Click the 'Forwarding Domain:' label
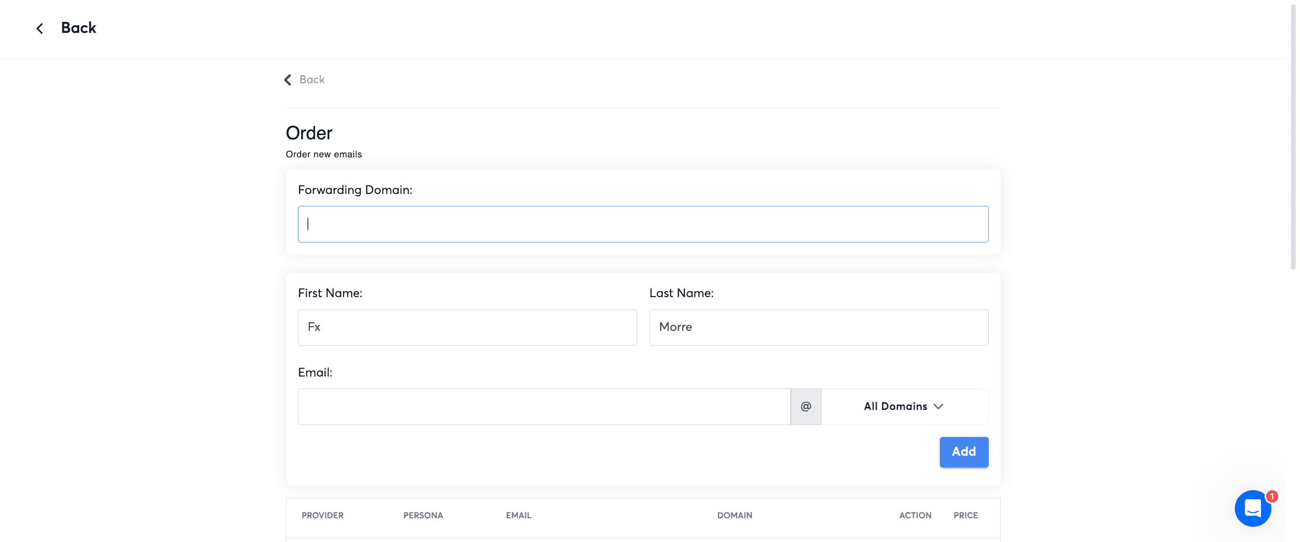 click(x=355, y=190)
